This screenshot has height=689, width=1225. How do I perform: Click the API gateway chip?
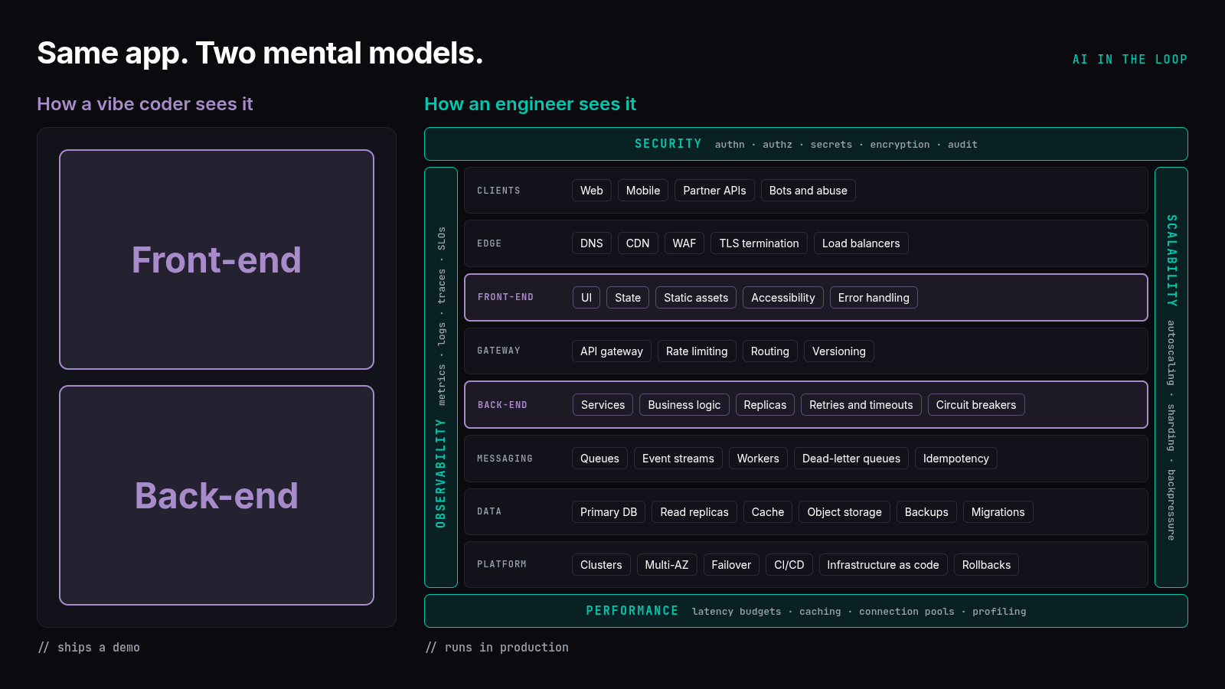pos(612,351)
